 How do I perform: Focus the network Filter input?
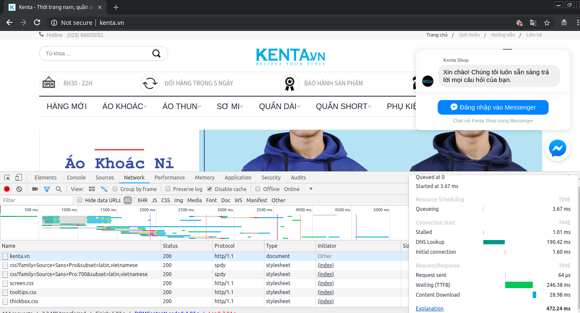37,200
